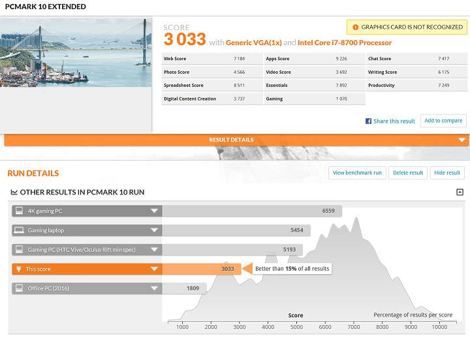The width and height of the screenshot is (470, 340).
Task: Click the monitor icon next to 4K gaming PC
Action: [19, 211]
